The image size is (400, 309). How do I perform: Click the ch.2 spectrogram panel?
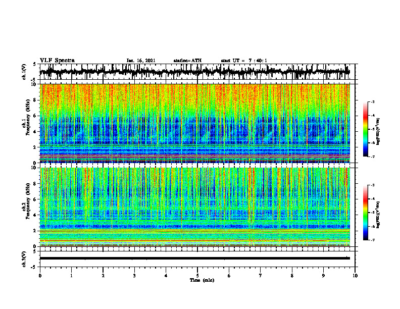click(195, 207)
